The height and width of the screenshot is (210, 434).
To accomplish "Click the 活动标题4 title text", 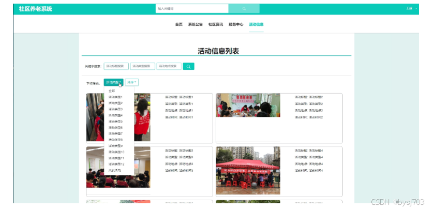I will pos(316,151).
